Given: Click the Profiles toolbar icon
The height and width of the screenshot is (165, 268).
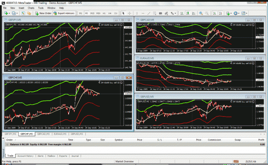Looking at the screenshot, I should pos(13,13).
